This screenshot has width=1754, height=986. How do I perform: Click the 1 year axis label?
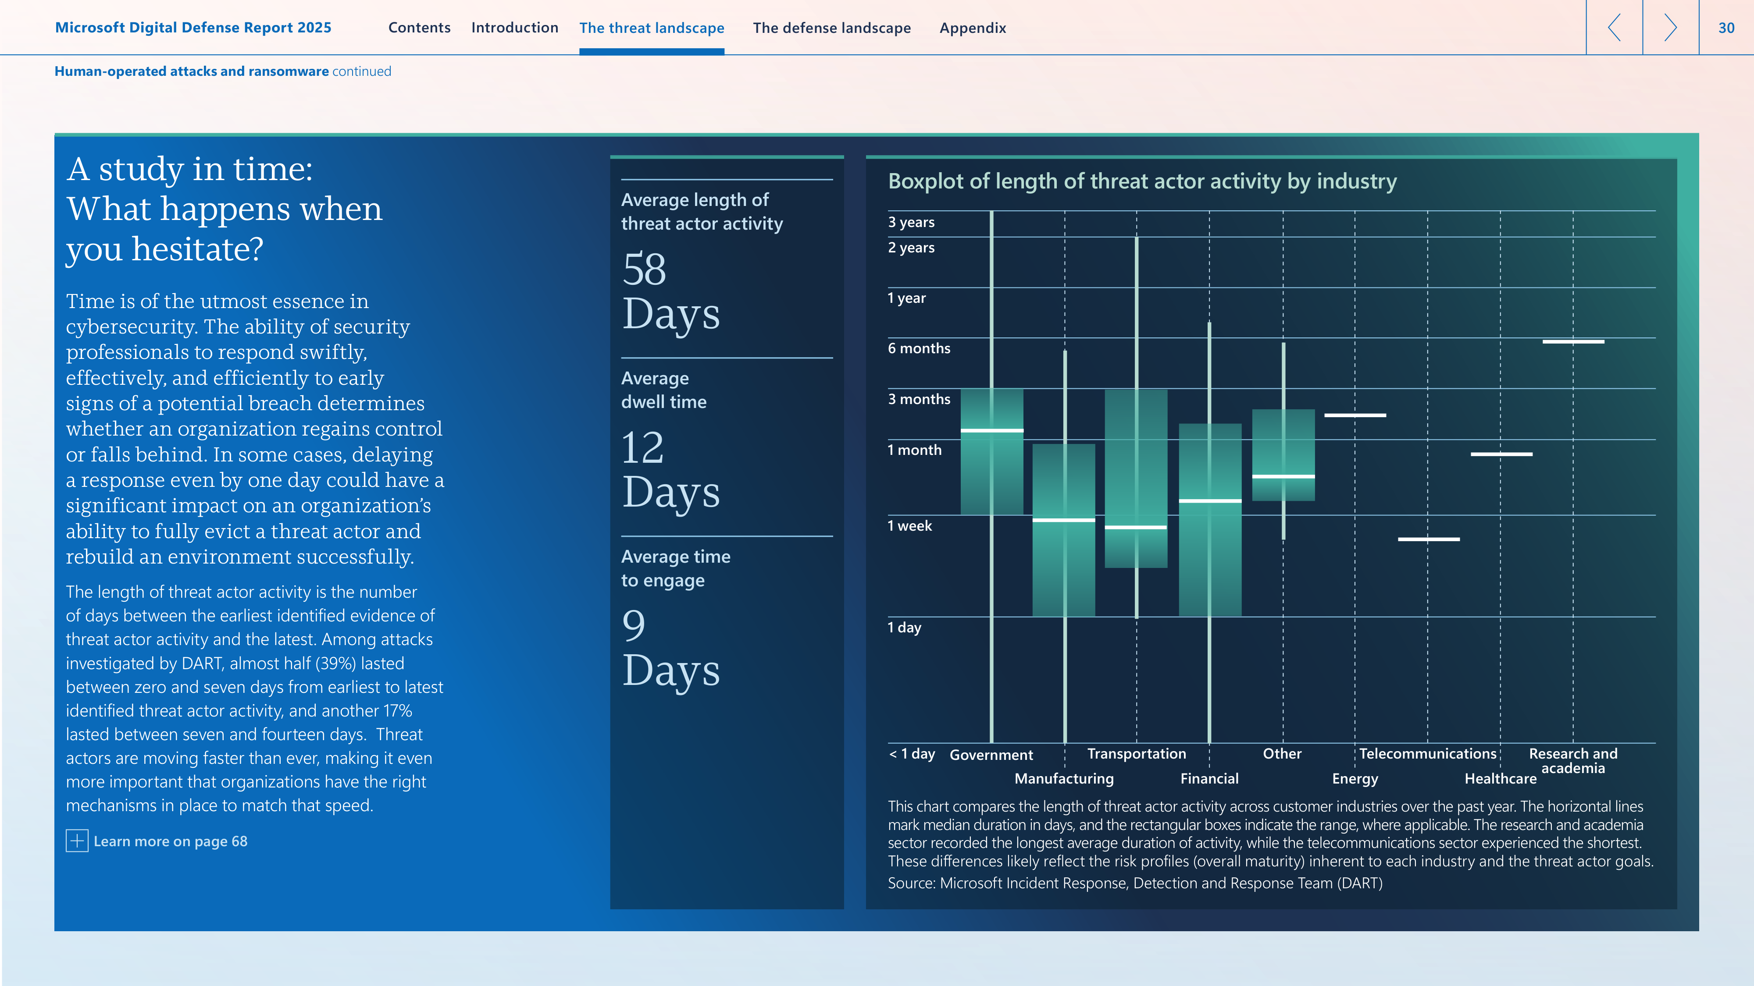tap(907, 298)
